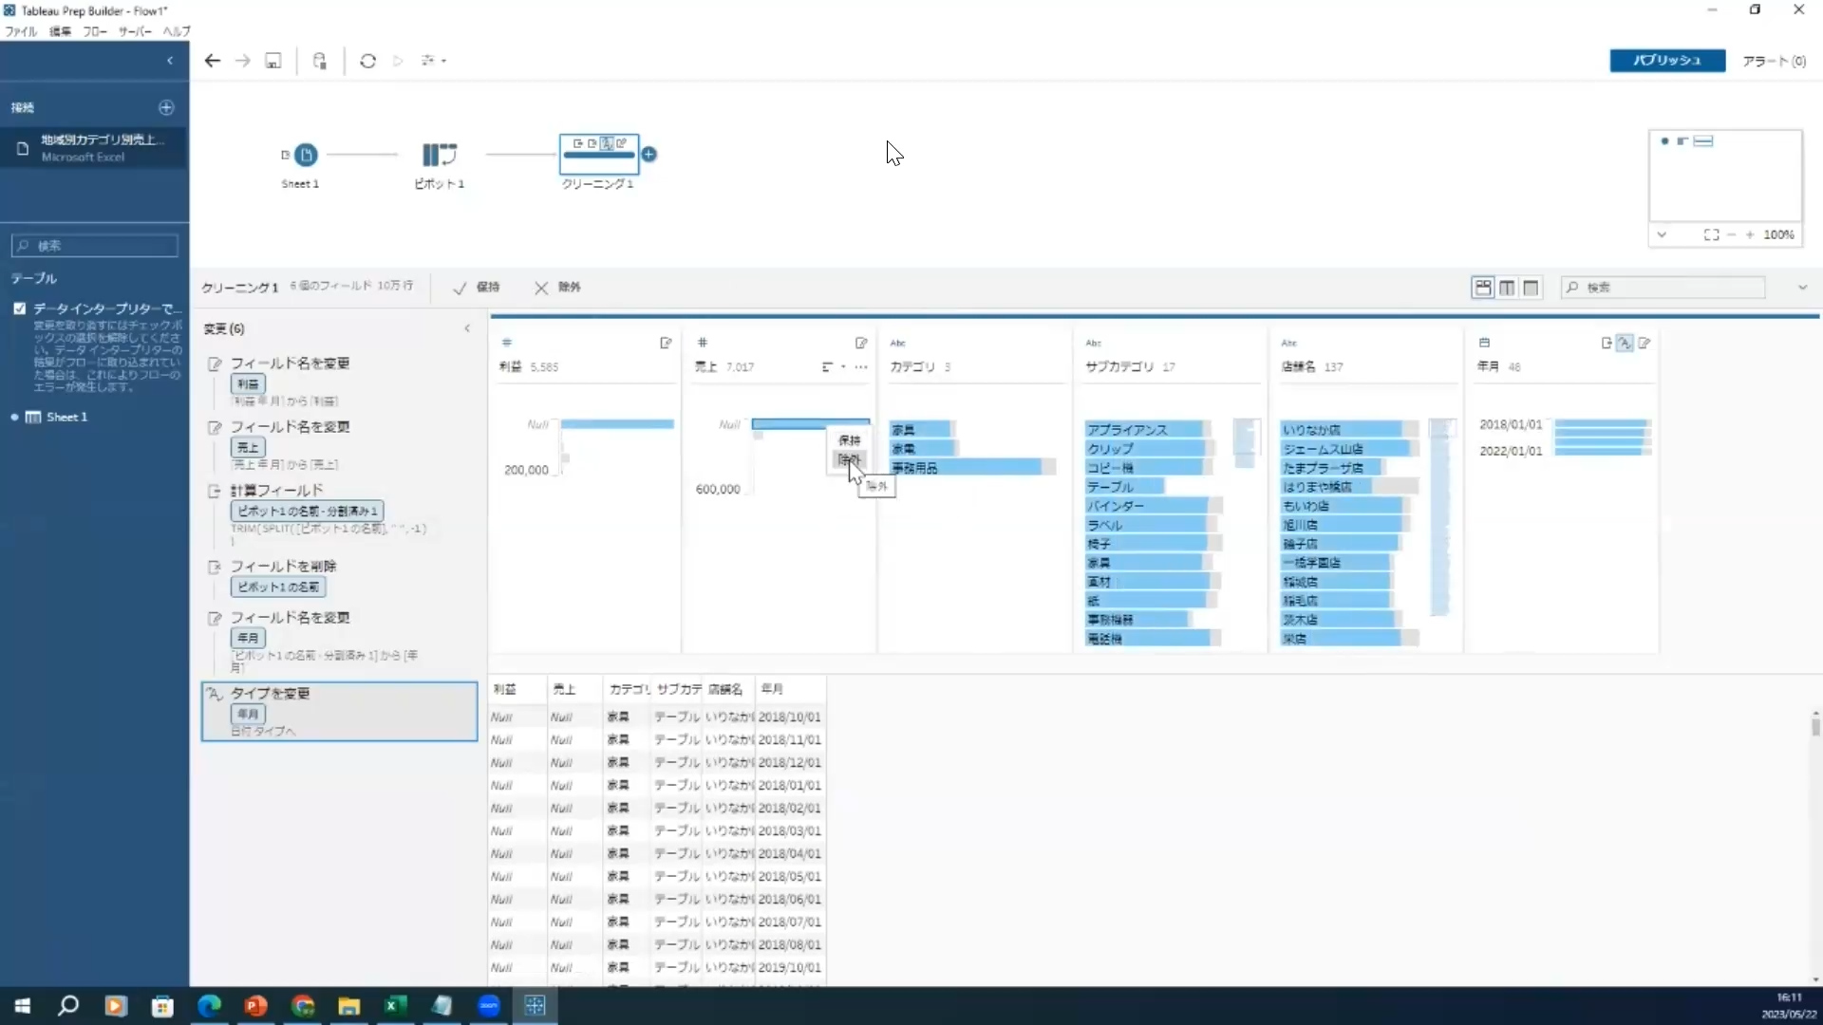Image resolution: width=1823 pixels, height=1025 pixels.
Task: Click the calendar type icon of 年月
Action: tap(1485, 343)
